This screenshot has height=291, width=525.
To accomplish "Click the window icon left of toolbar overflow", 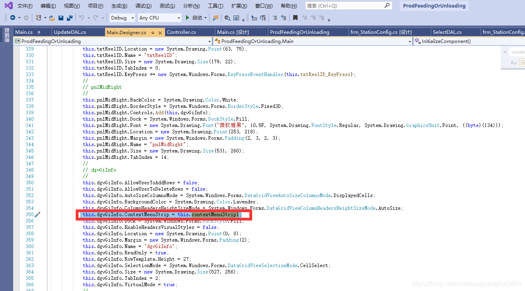I will coord(236,18).
